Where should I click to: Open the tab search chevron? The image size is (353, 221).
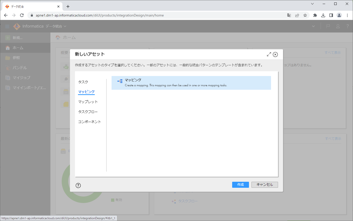[x=312, y=4]
